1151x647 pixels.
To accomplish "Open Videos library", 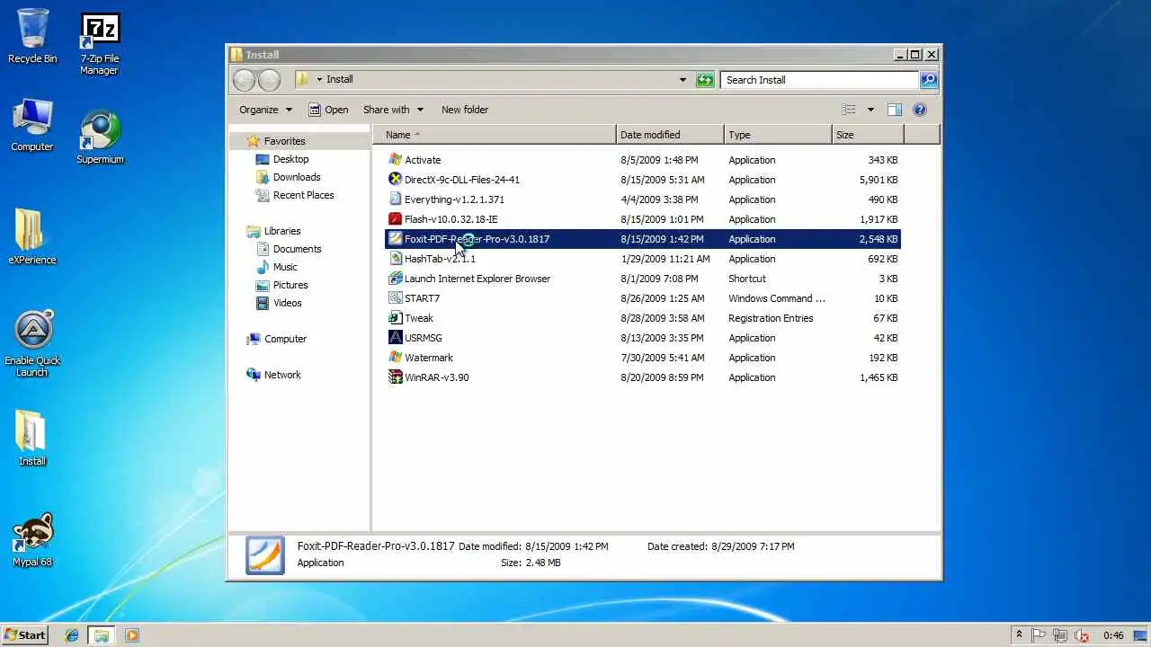I will [x=287, y=303].
